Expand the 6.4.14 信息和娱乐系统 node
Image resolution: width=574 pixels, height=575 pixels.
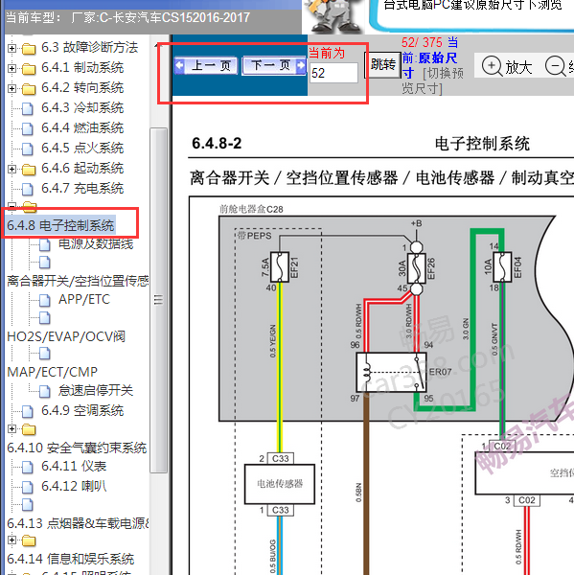(11, 540)
